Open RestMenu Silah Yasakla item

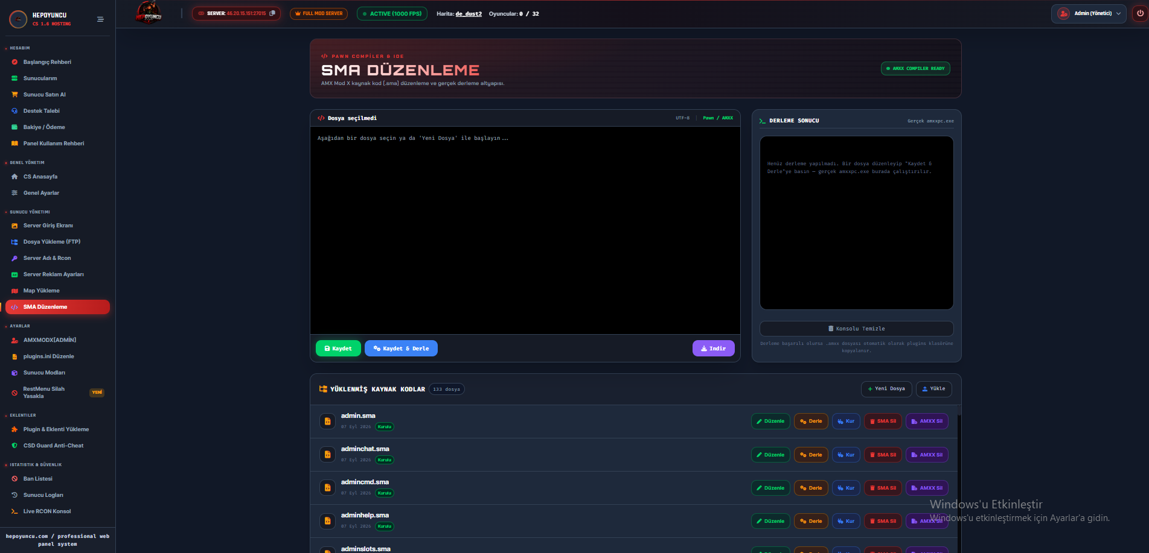[57, 393]
